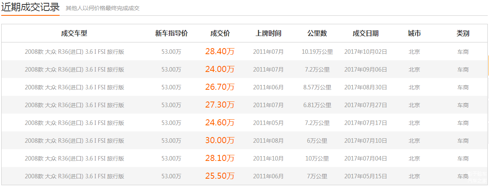Select the 24.00万 deal price
Screen dimensions: 489x186
click(220, 70)
